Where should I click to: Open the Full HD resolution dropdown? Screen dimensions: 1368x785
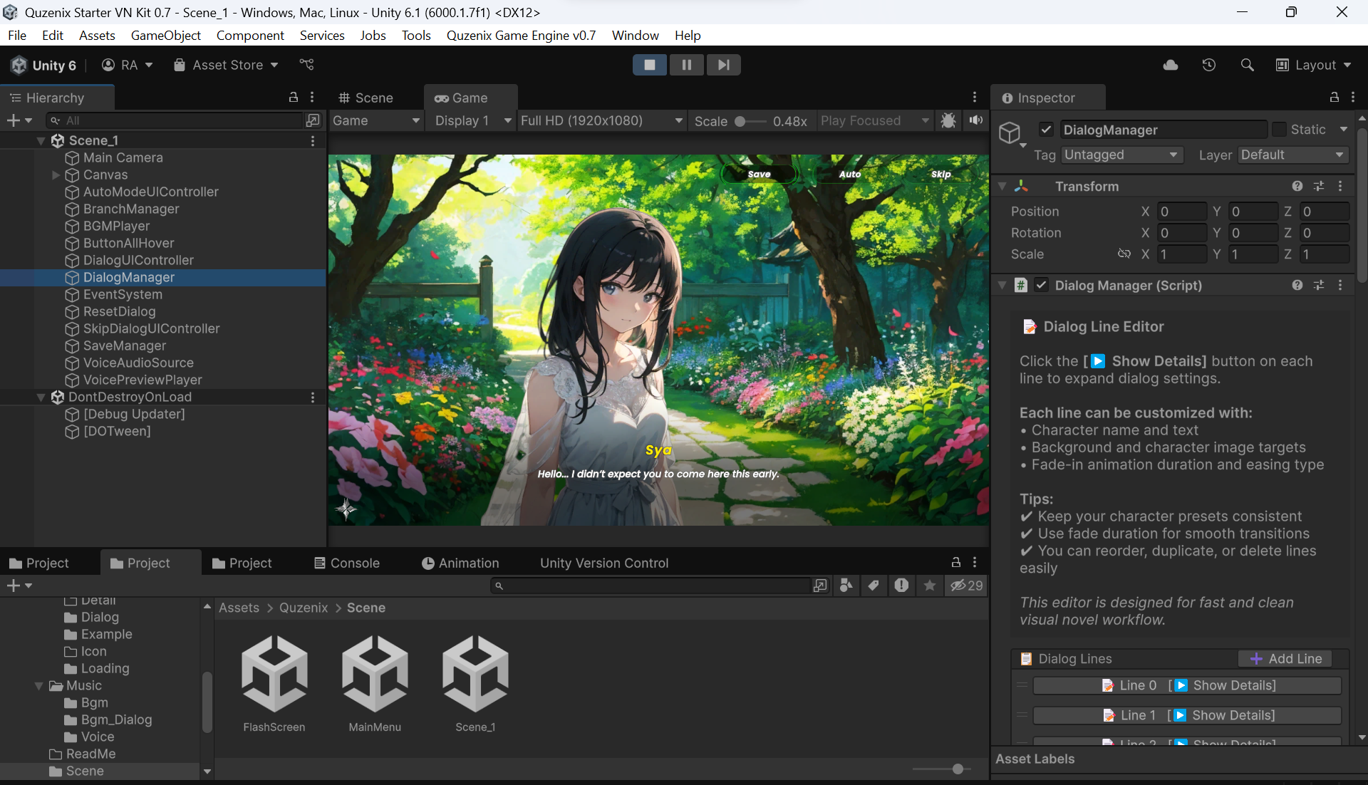point(601,120)
